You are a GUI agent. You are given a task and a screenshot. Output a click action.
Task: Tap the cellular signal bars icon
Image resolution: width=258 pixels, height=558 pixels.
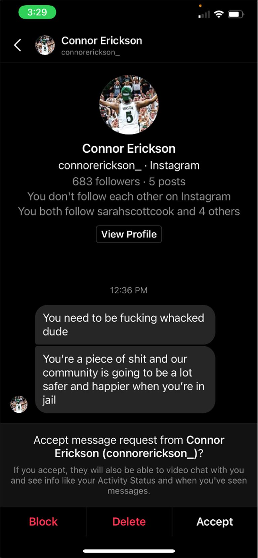coord(204,14)
